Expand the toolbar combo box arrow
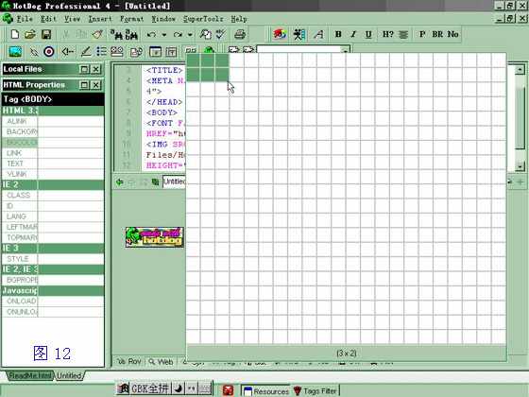The image size is (529, 397). pos(345,51)
